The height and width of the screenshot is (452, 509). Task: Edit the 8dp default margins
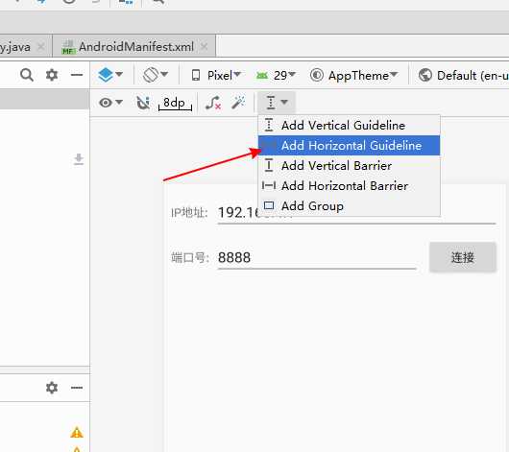(175, 103)
